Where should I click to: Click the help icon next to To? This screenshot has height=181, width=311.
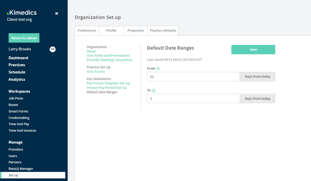[x=154, y=90]
